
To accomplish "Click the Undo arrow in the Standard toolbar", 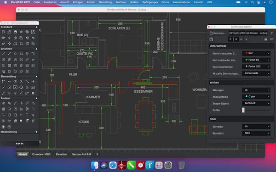I will 33,38.
